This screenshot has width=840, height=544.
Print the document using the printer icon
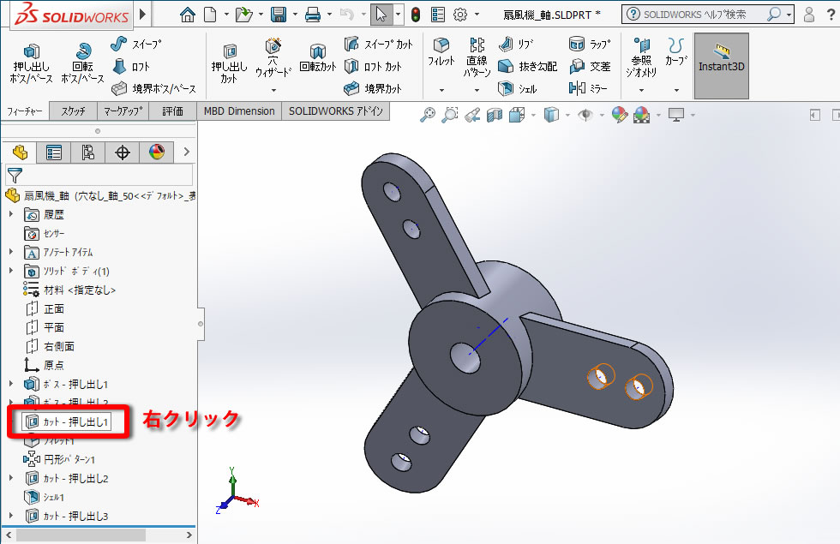pyautogui.click(x=313, y=15)
